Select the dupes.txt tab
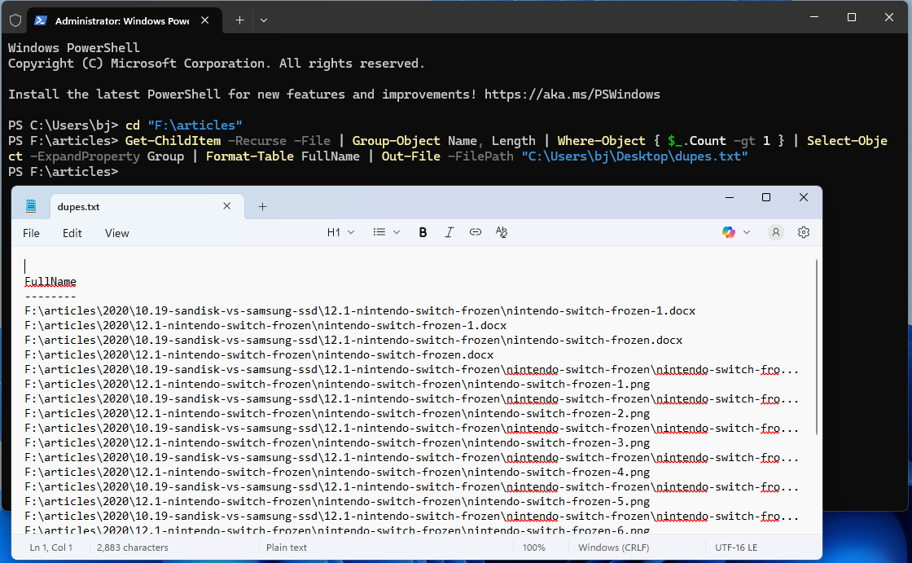 [78, 206]
